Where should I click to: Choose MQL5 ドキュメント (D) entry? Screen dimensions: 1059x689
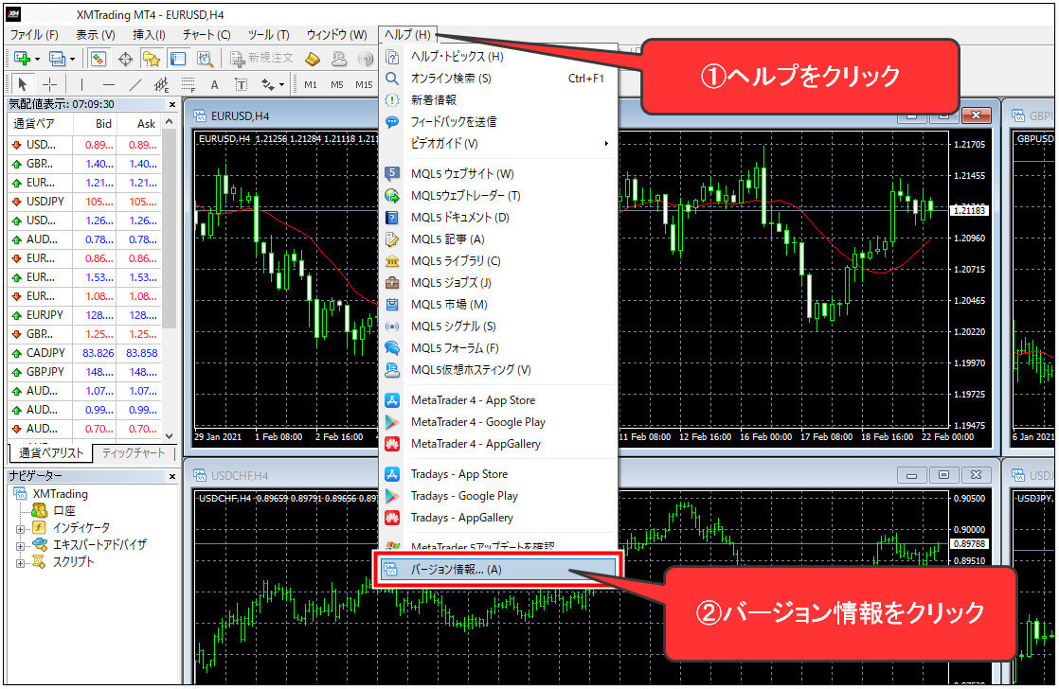(x=498, y=218)
